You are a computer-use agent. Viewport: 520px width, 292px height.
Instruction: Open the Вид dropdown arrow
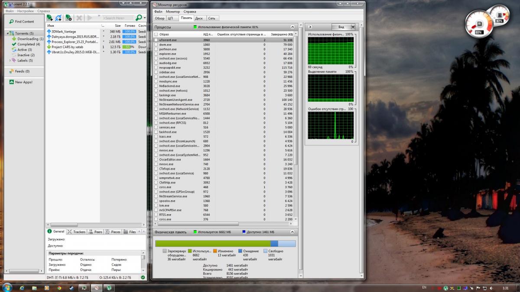(353, 27)
